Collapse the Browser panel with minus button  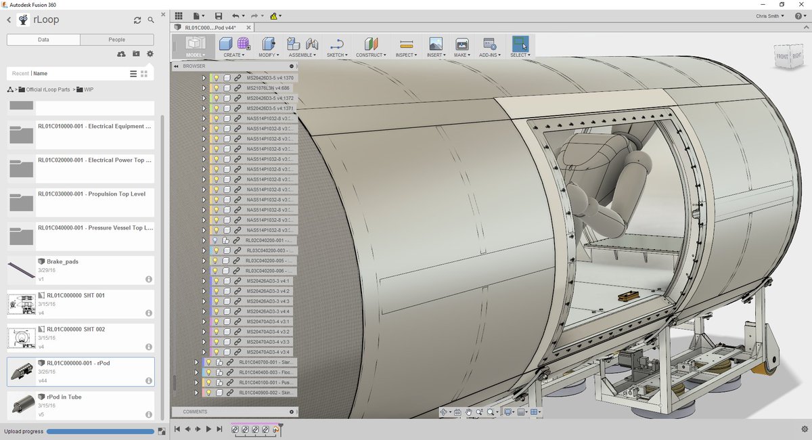292,66
